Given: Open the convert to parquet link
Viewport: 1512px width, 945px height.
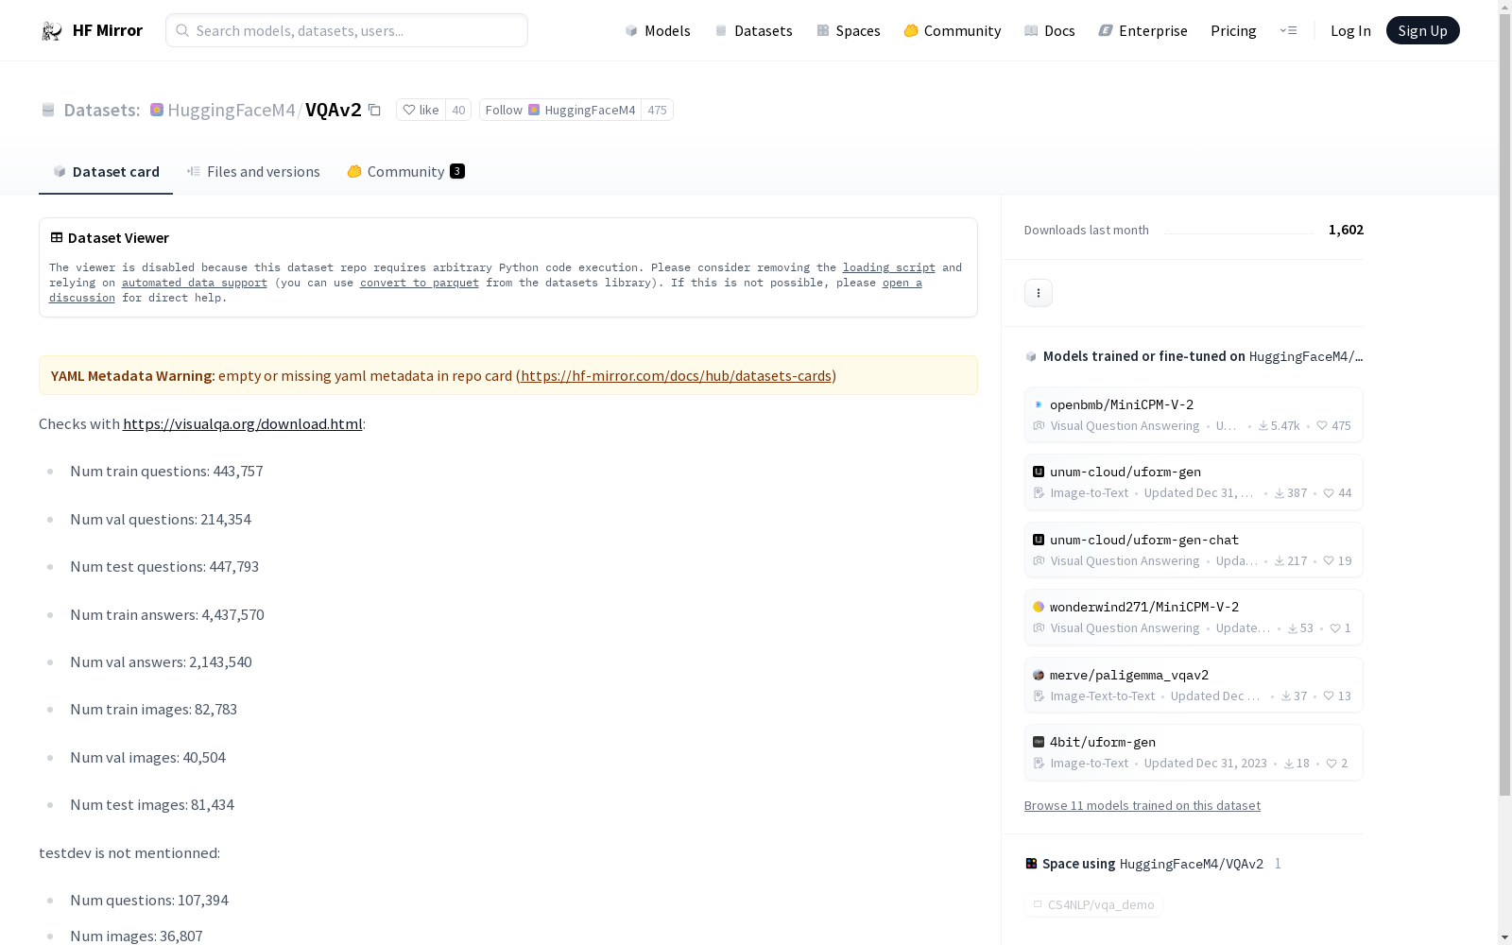Looking at the screenshot, I should [x=420, y=283].
